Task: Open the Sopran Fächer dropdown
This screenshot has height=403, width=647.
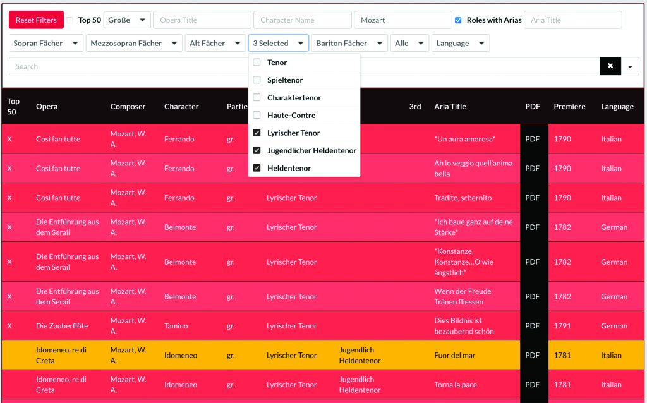Action: 45,43
